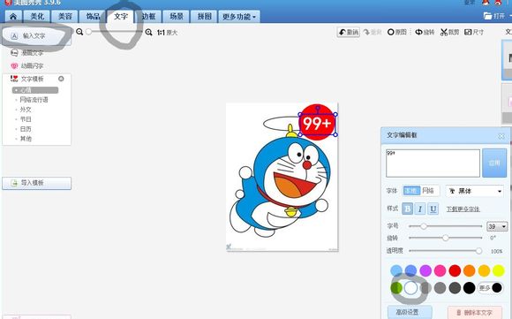Viewport: 512px width, 319px height.
Task: Select the 其他 template category
Action: tap(25, 139)
